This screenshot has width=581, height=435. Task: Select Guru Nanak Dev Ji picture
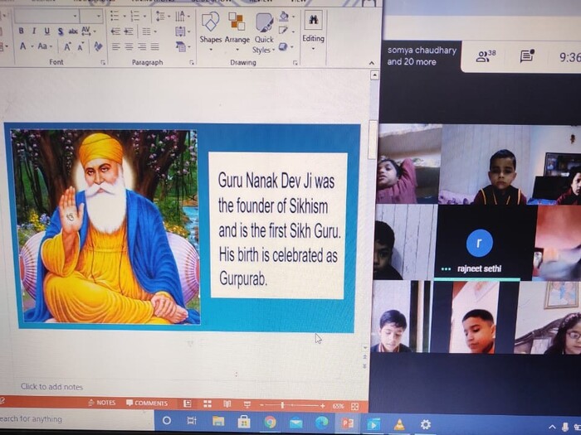click(x=105, y=226)
